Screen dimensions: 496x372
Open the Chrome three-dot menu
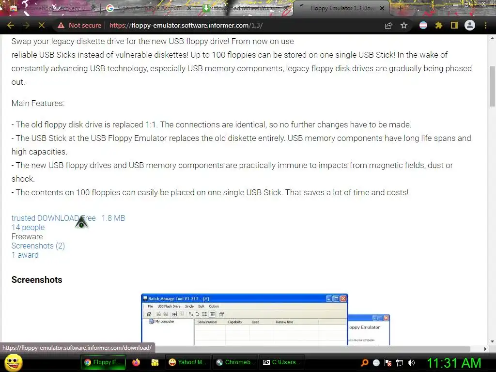click(x=485, y=25)
